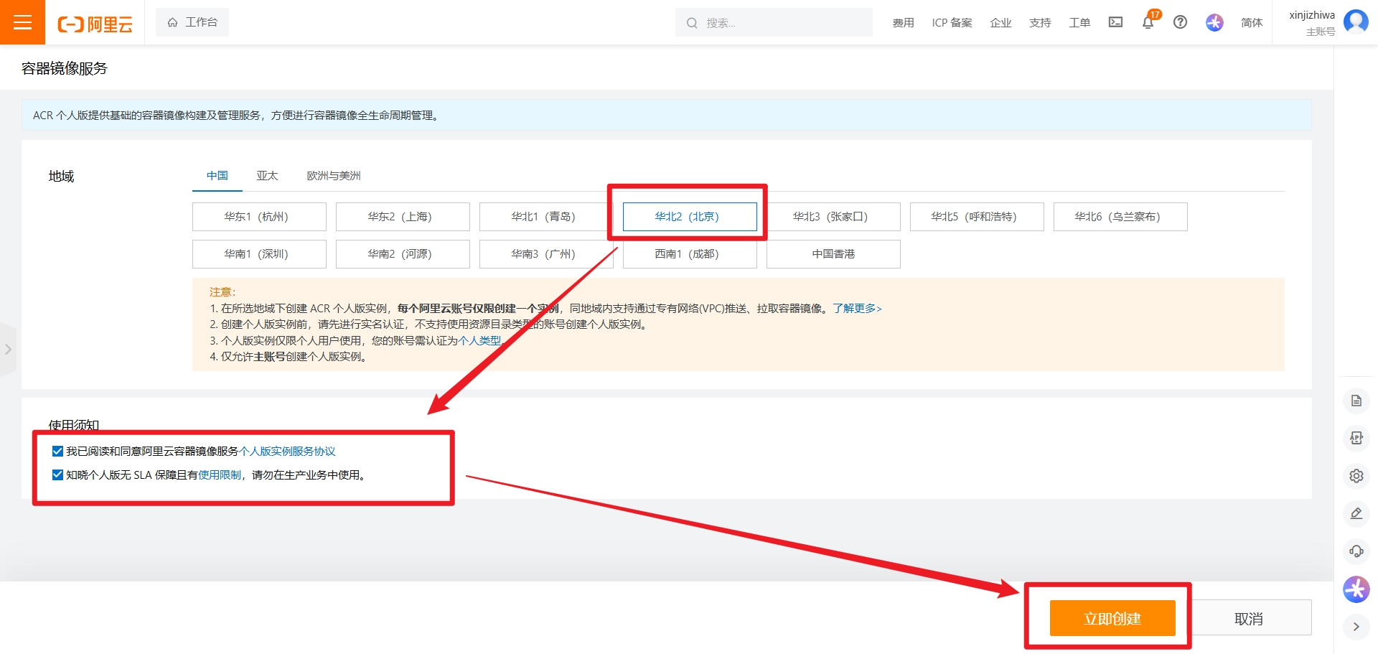
Task: Click the 立即创建 button
Action: 1112,618
